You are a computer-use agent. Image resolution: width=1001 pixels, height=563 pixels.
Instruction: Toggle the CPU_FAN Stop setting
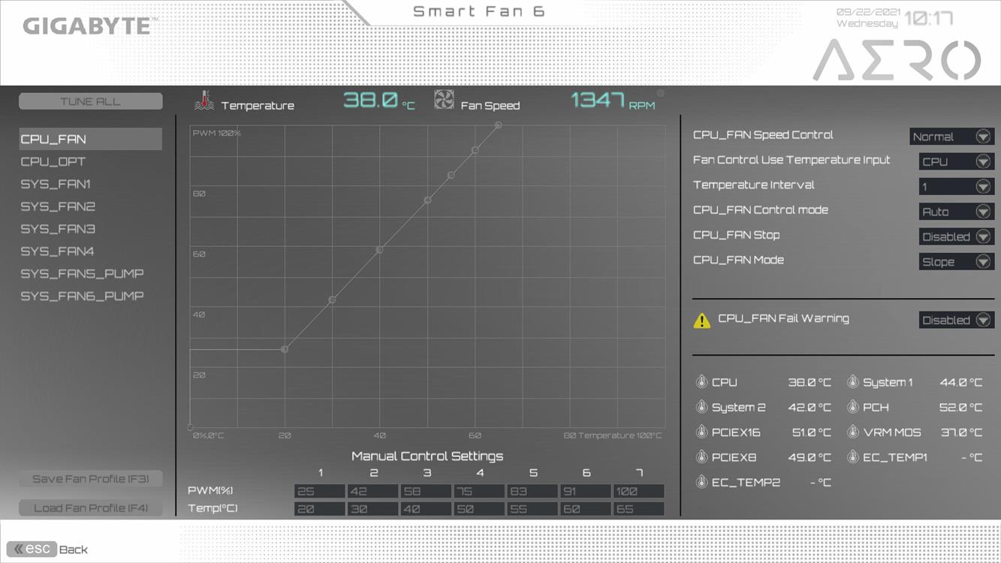(956, 236)
